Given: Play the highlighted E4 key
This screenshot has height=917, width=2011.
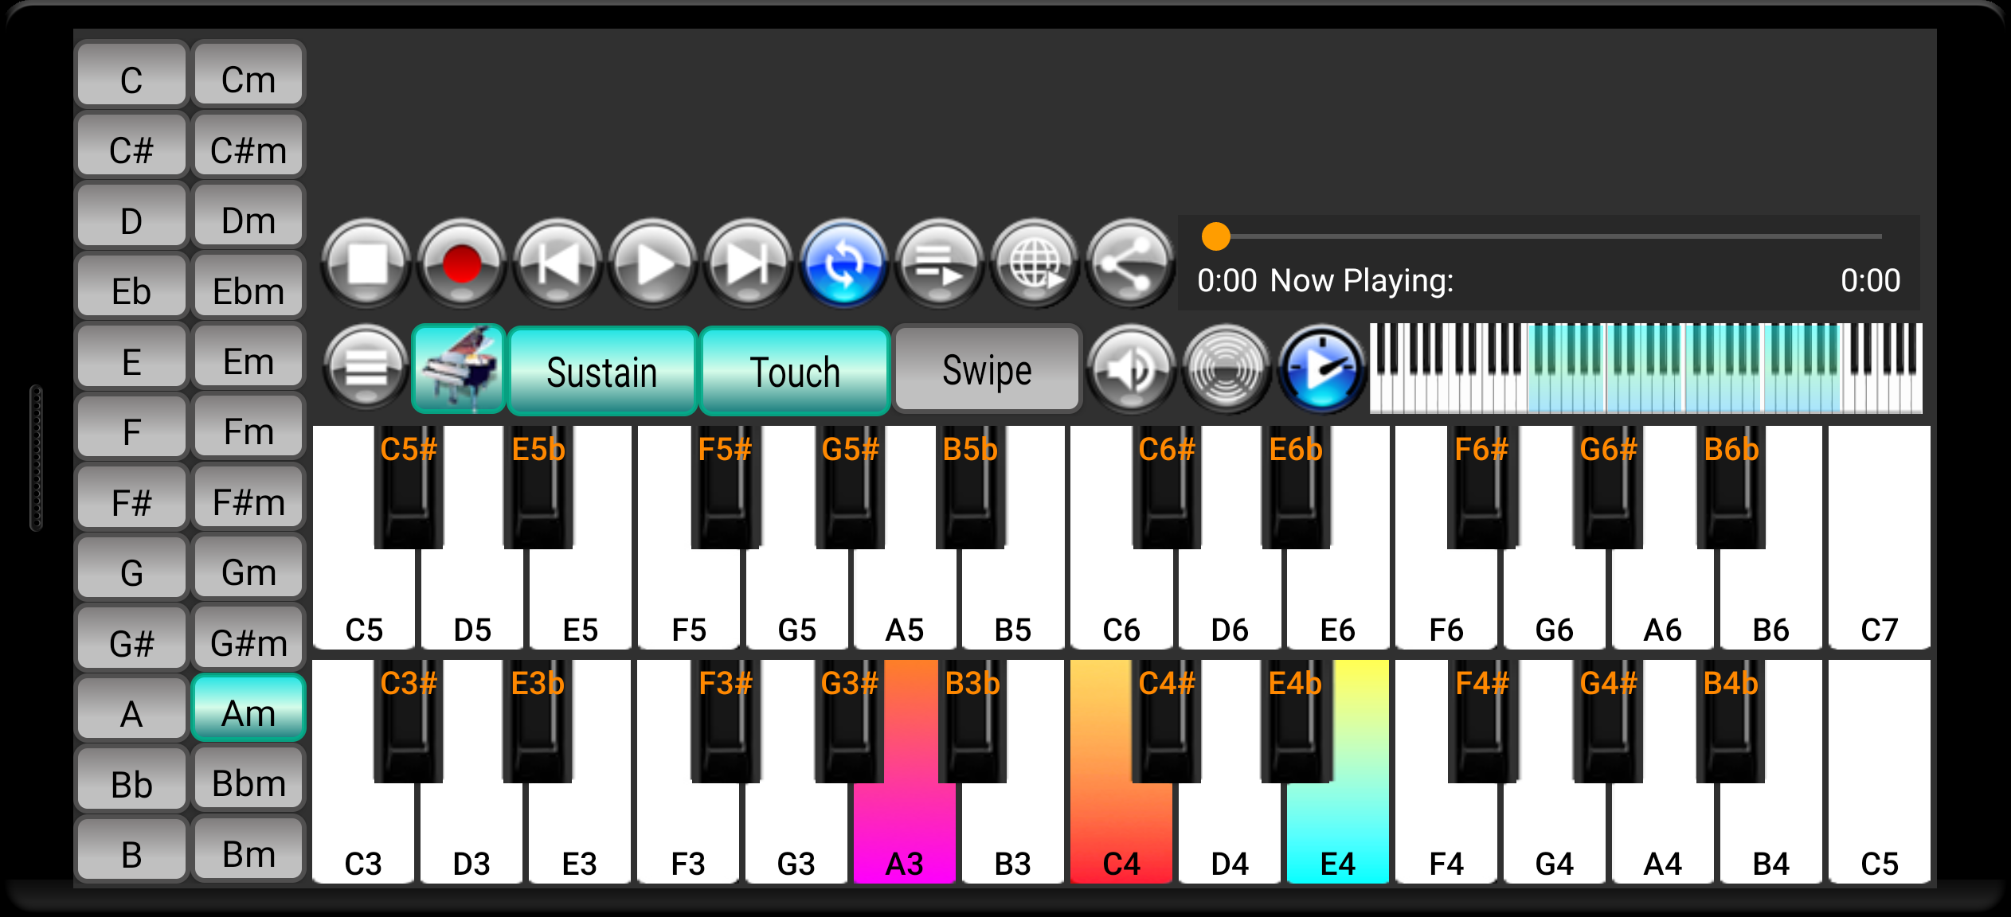Looking at the screenshot, I should click(1338, 832).
